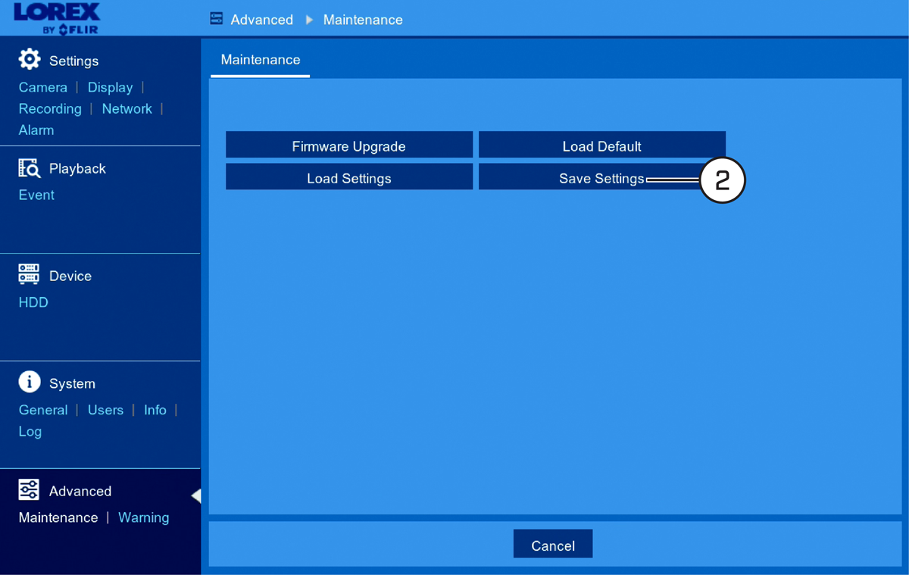909x575 pixels.
Task: Open the Users page
Action: click(105, 410)
